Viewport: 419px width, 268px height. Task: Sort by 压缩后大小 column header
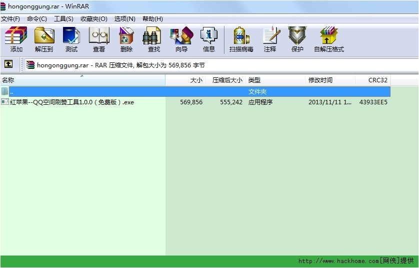[x=225, y=80]
